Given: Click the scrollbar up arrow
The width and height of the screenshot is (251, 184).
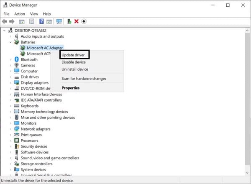Looking at the screenshot, I should (x=247, y=30).
